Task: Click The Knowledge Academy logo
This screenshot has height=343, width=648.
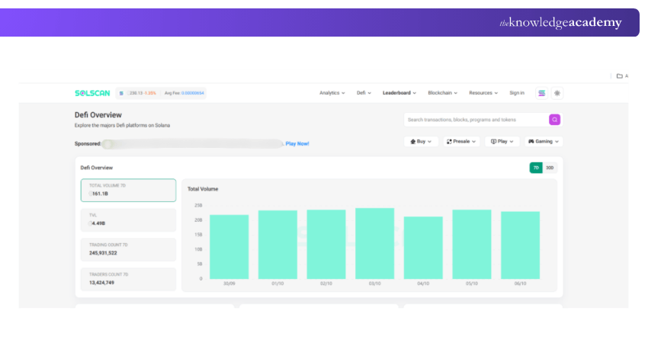Action: (x=560, y=22)
